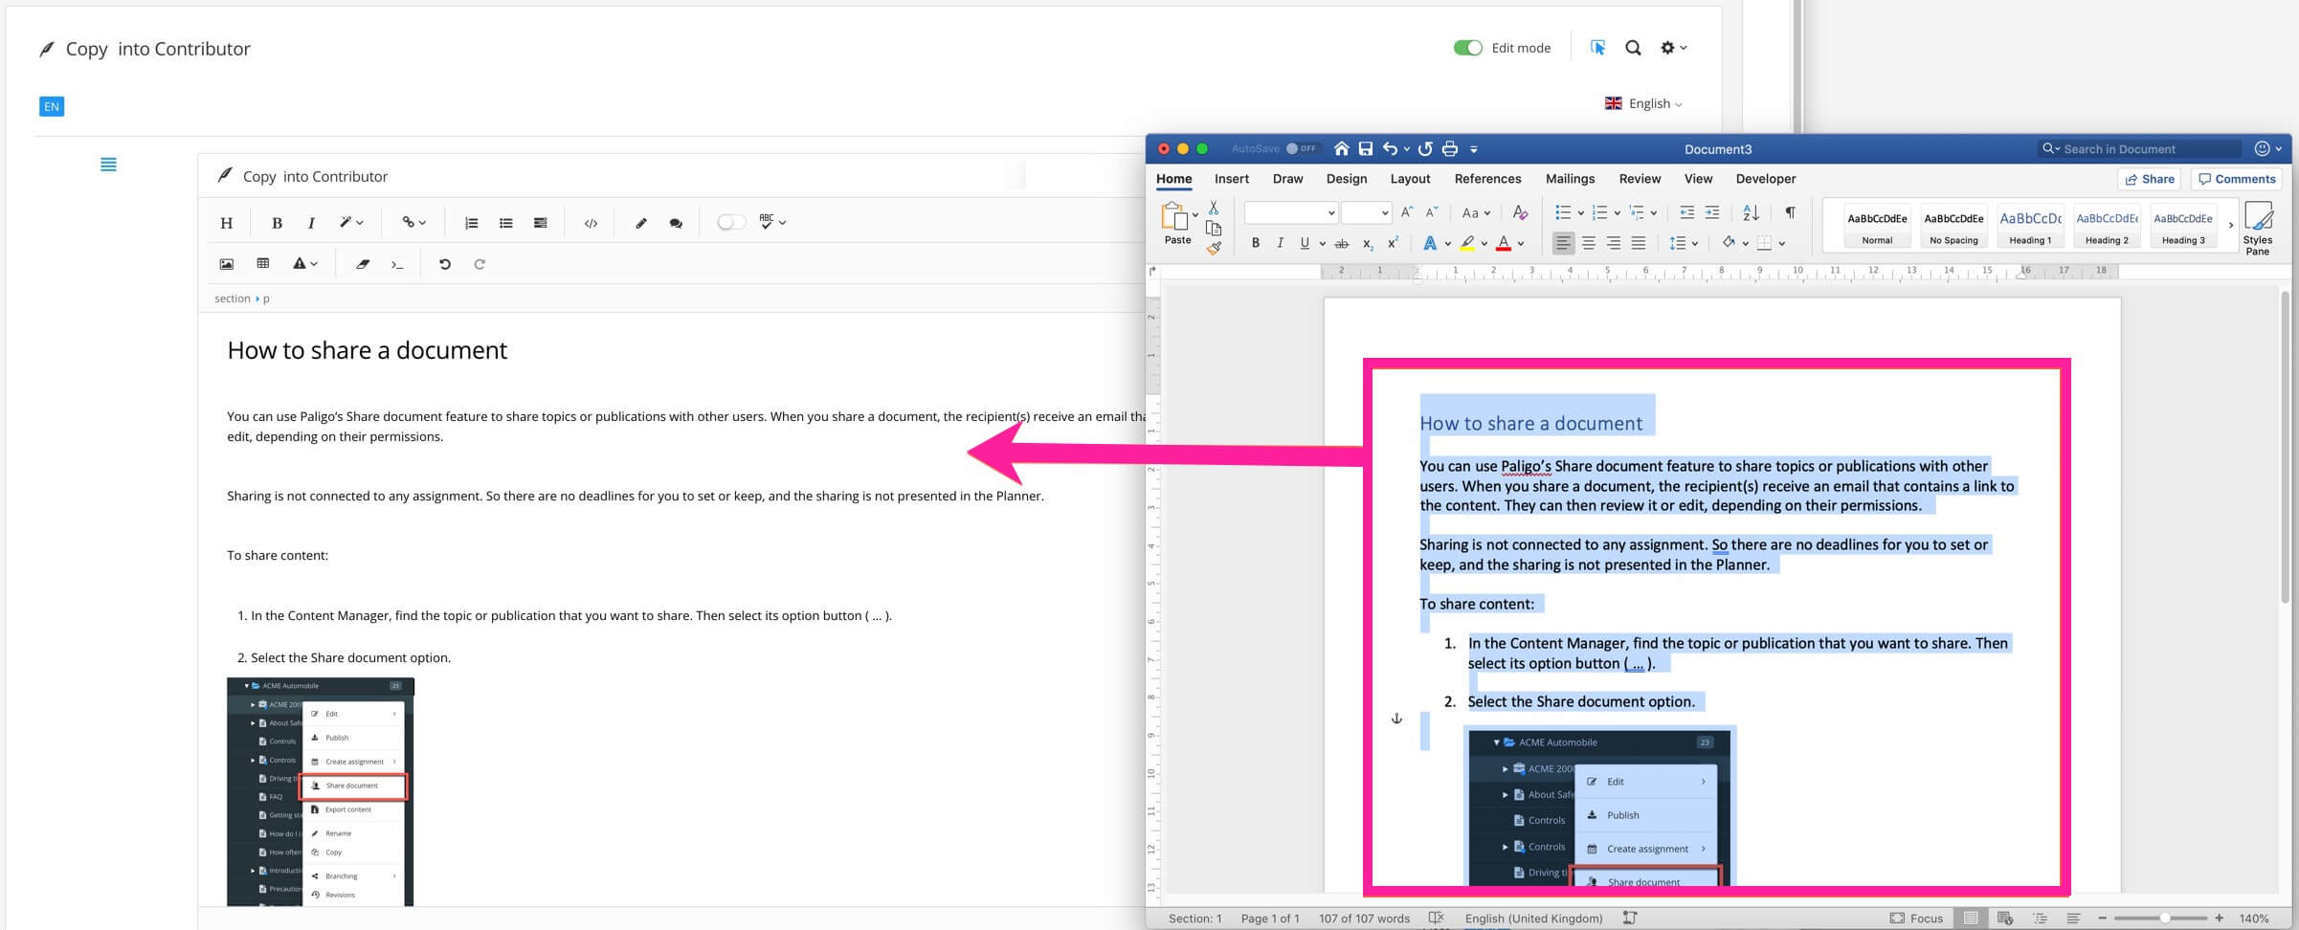Click the Sort A-Z icon in Word ribbon

(1751, 212)
